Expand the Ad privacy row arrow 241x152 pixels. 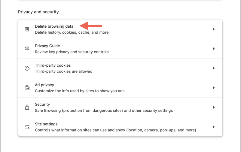(x=214, y=88)
